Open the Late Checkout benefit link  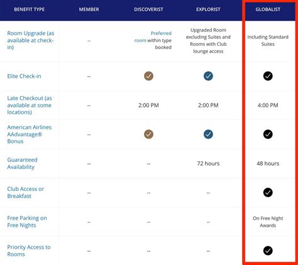30,105
